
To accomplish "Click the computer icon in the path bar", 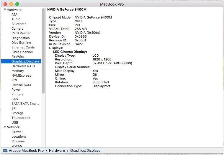I will [5, 151].
